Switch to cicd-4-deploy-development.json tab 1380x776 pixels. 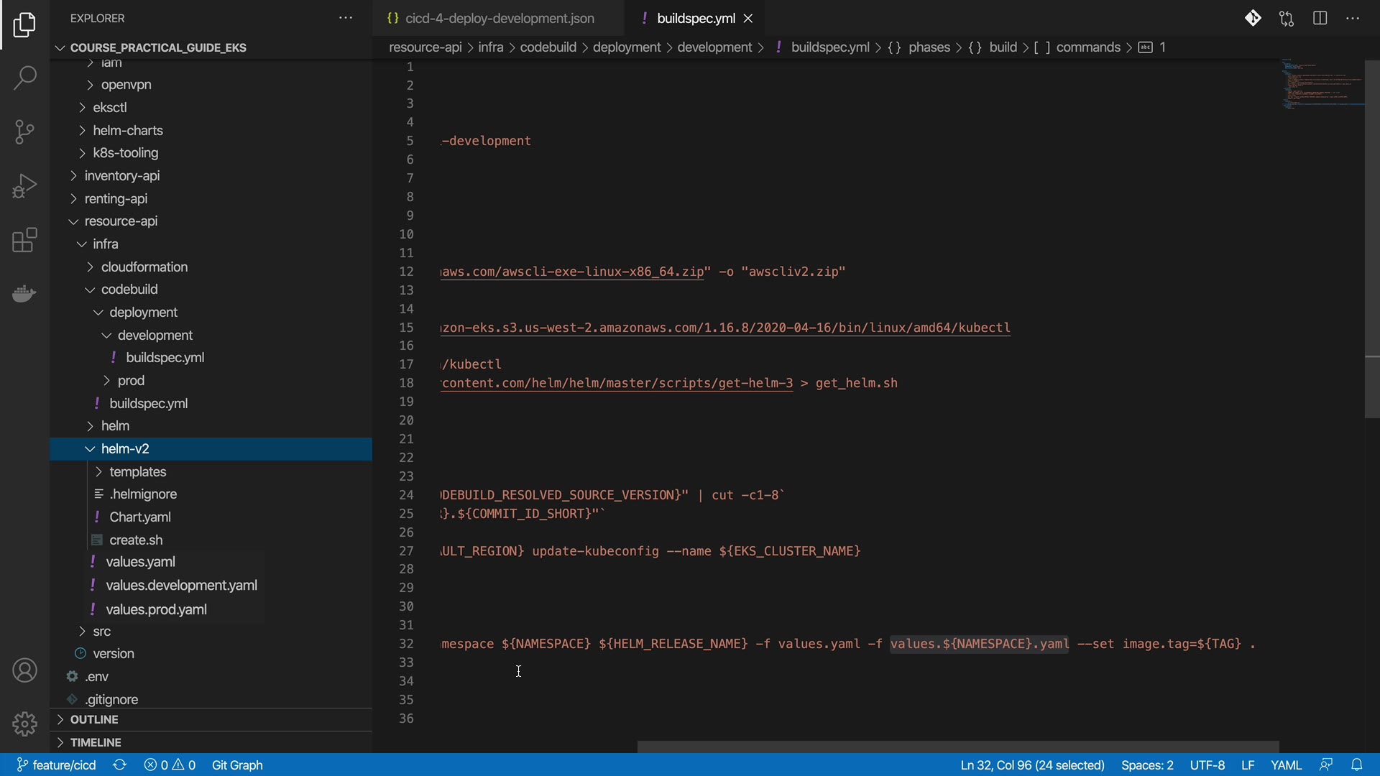click(499, 19)
